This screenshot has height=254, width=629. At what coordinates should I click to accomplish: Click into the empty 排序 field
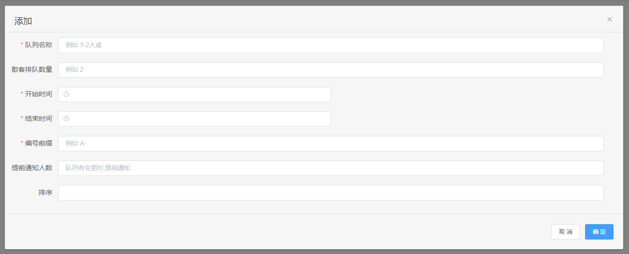(331, 193)
